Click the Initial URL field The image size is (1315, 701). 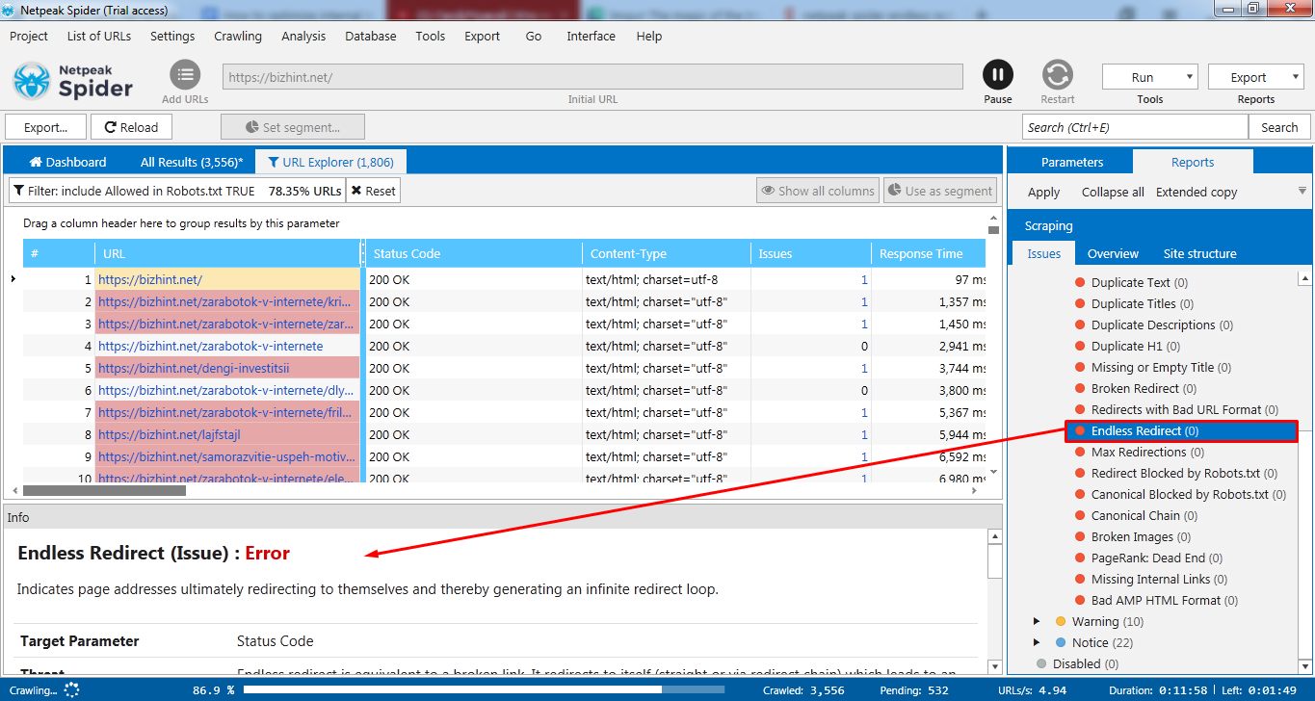[592, 77]
